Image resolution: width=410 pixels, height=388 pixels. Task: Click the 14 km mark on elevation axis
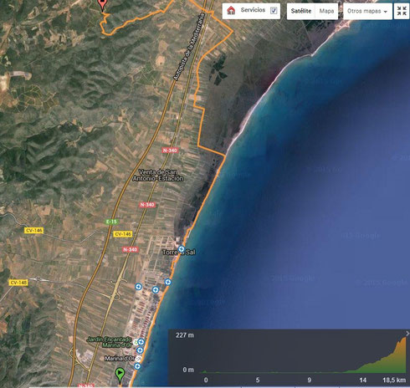(x=362, y=380)
